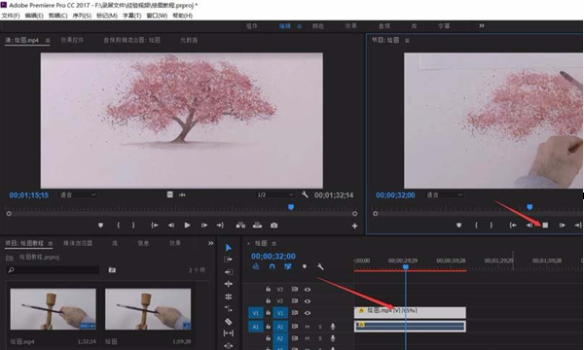This screenshot has height=350, width=584.
Task: Open the 剪辑(C) menu
Action: (x=57, y=16)
